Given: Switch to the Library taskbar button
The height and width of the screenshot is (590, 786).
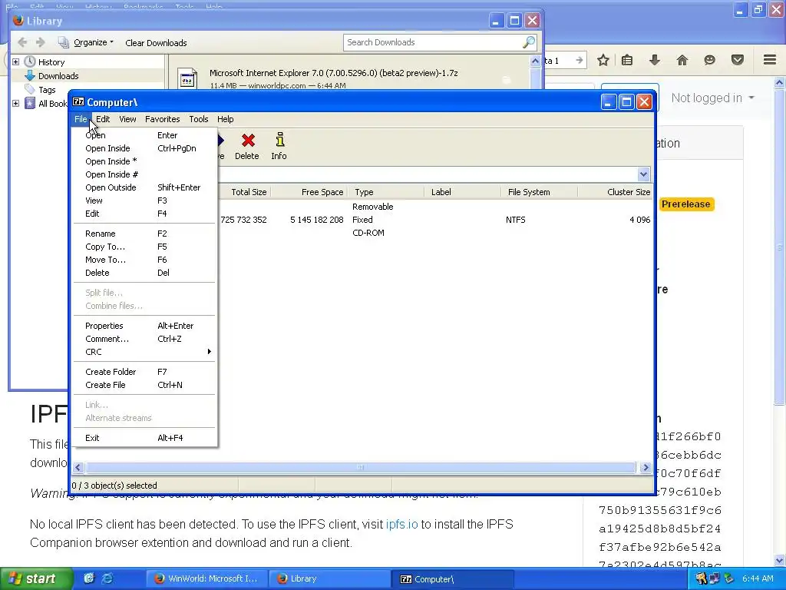Looking at the screenshot, I should [329, 578].
